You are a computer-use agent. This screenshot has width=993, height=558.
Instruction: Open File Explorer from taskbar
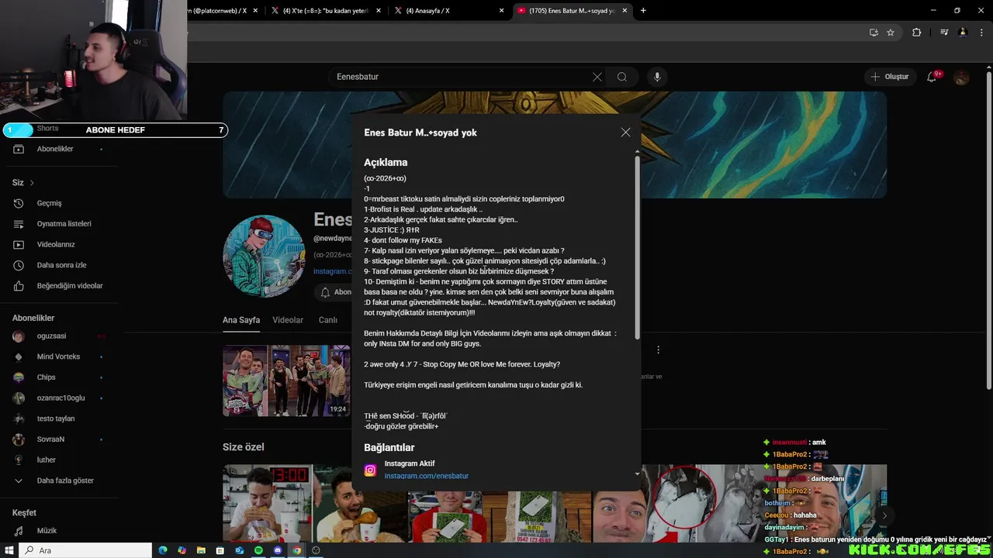[201, 550]
